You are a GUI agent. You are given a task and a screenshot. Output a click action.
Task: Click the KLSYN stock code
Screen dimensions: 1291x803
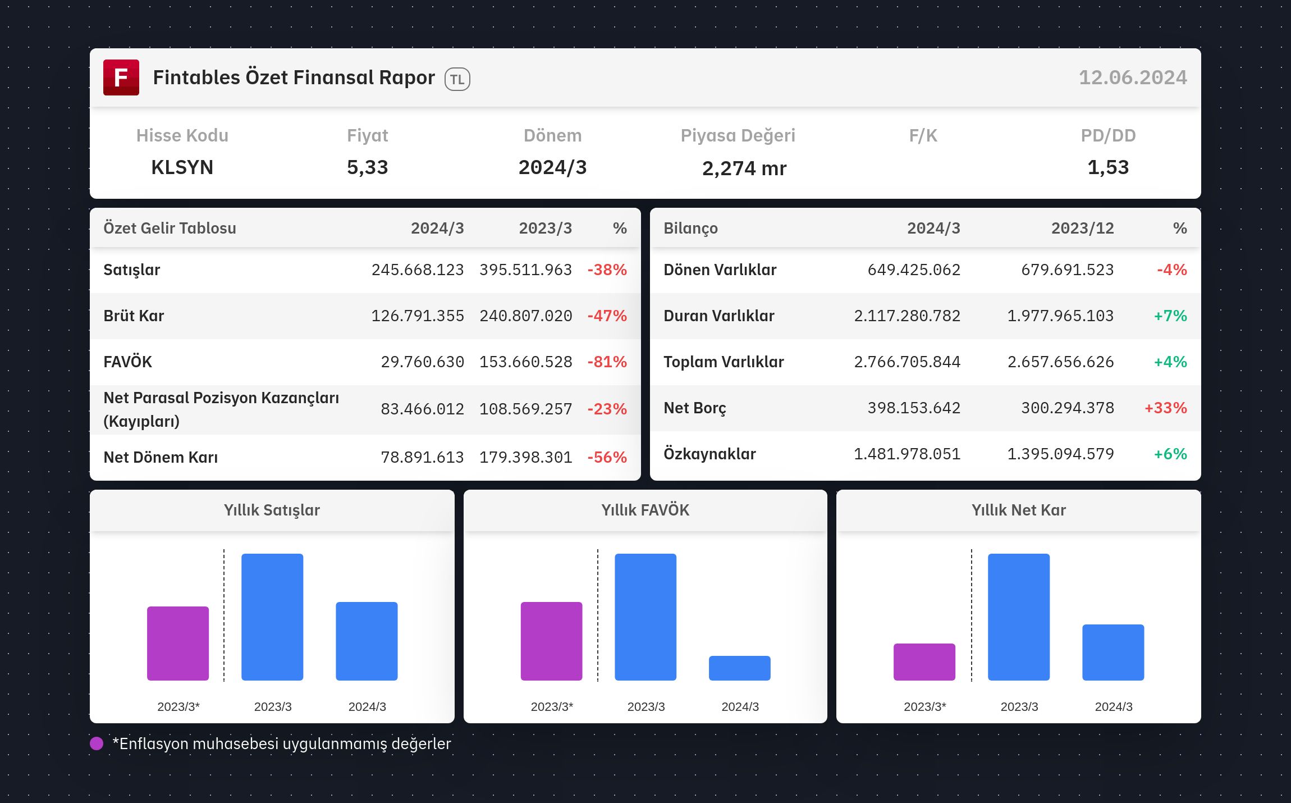coord(182,167)
